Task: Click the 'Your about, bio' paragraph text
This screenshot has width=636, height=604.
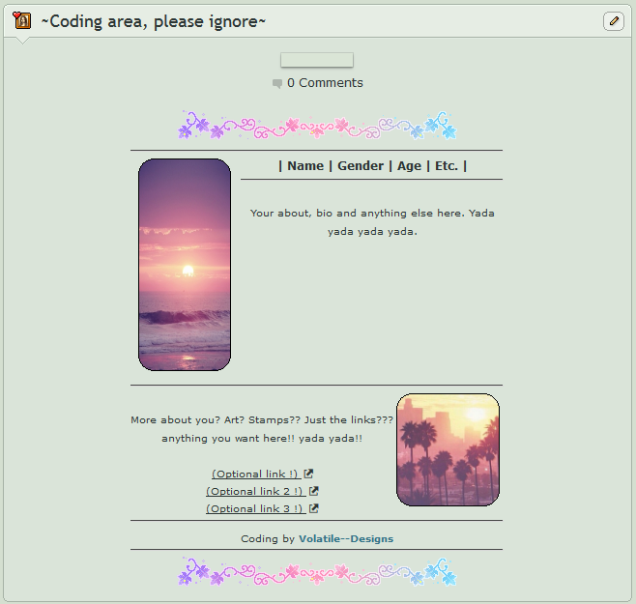Action: (372, 222)
